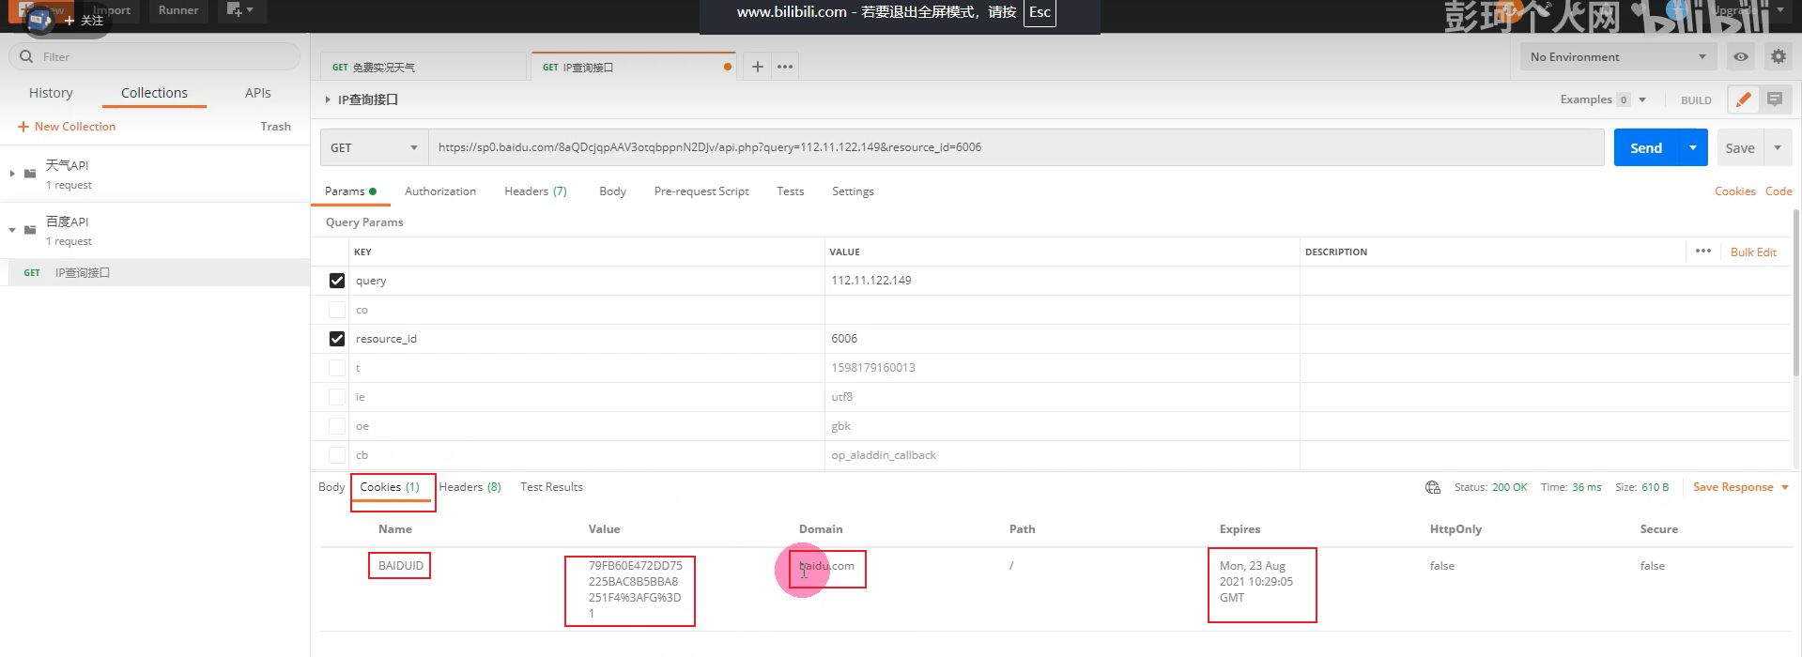Open Manage Environments gear icon

pyautogui.click(x=1778, y=57)
